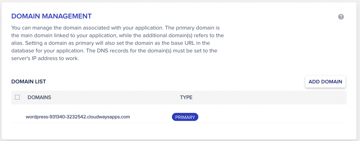360x141 pixels.
Task: Click the word "ADD" on the Add Domain button
Action: (314, 82)
